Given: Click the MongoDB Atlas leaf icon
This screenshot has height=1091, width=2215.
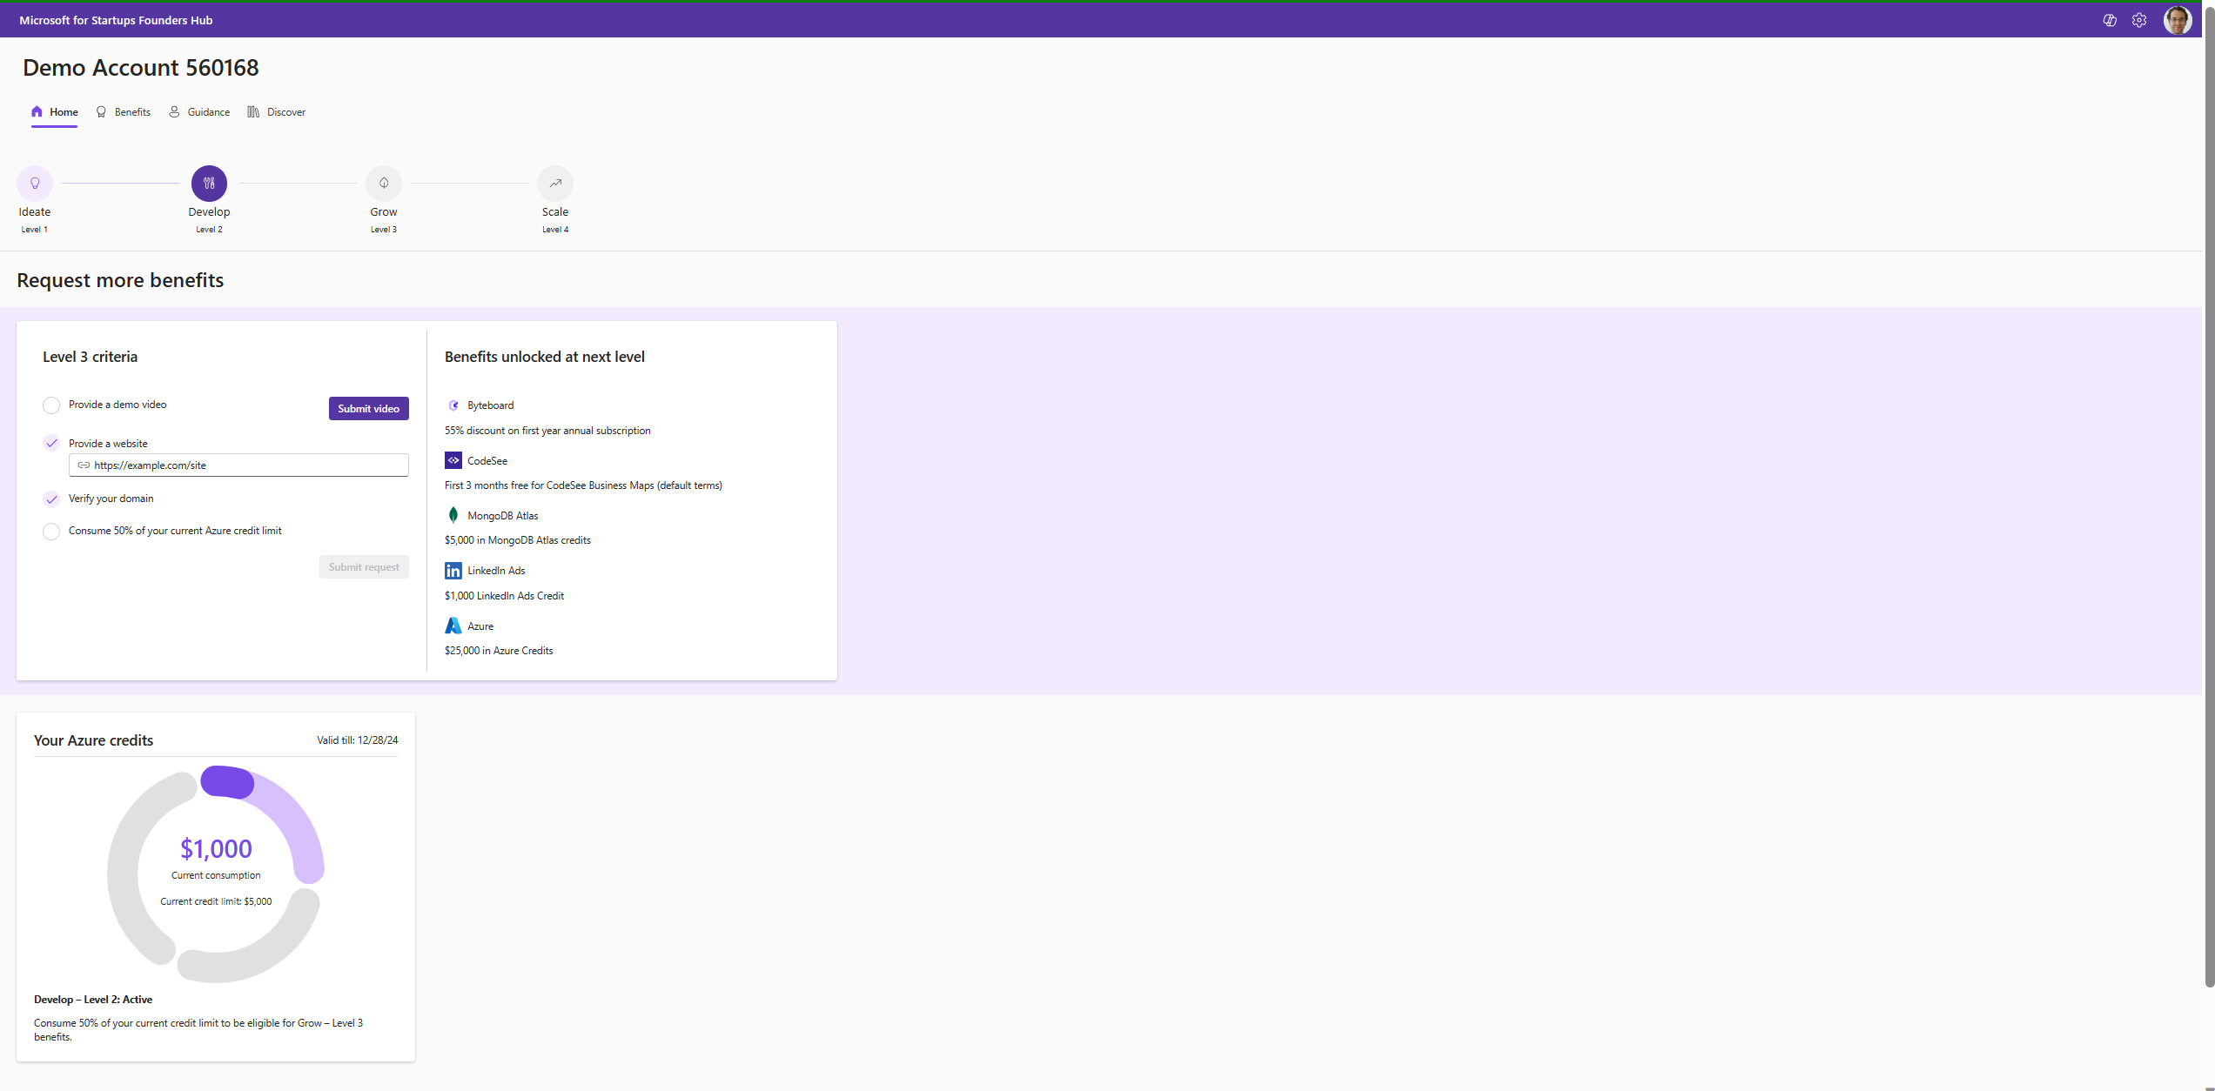Looking at the screenshot, I should 453,516.
